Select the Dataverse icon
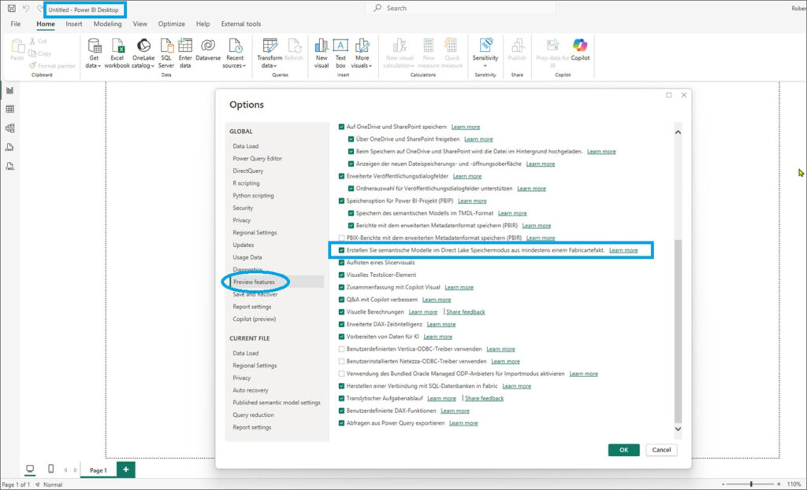The image size is (807, 490). (208, 46)
